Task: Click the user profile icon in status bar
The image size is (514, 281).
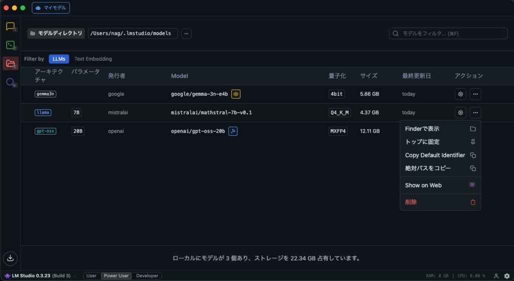Action: 496,276
